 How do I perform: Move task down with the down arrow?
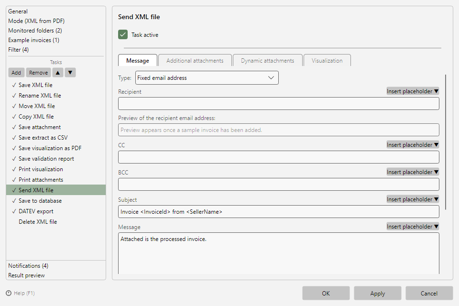70,73
